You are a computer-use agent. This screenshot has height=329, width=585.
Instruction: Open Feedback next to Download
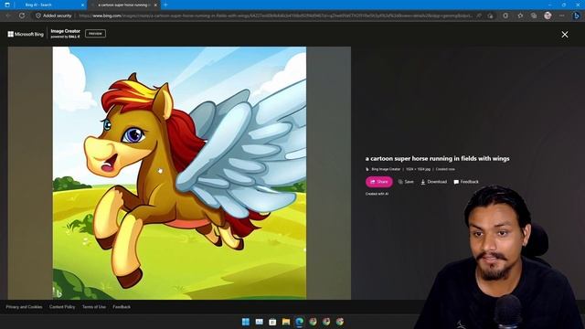[x=466, y=182]
